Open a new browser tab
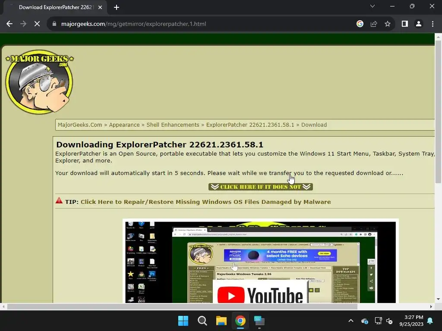The height and width of the screenshot is (331, 442). tap(117, 7)
